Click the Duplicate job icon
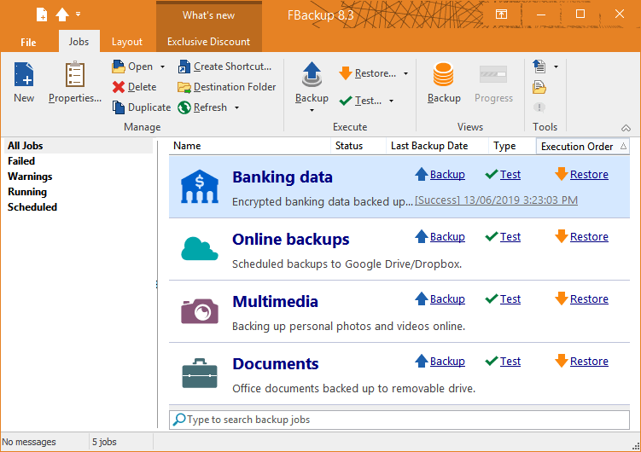 [119, 107]
